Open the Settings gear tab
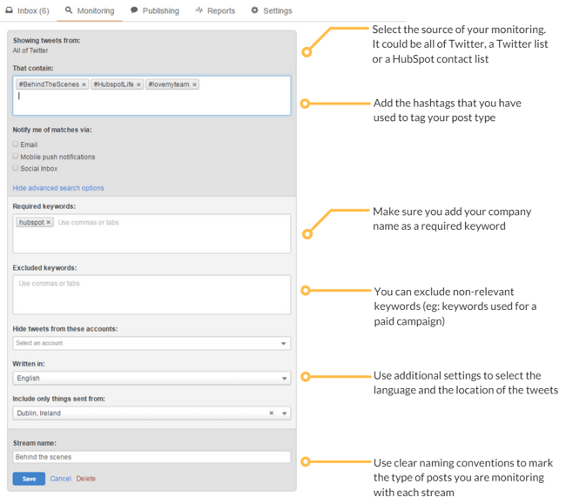Image resolution: width=566 pixels, height=504 pixels. (x=272, y=10)
